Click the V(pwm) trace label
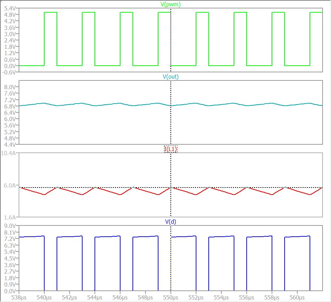This screenshot has width=331, height=302. 170,5
